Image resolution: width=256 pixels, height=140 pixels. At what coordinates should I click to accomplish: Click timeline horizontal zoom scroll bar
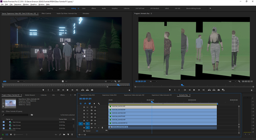point(82,135)
